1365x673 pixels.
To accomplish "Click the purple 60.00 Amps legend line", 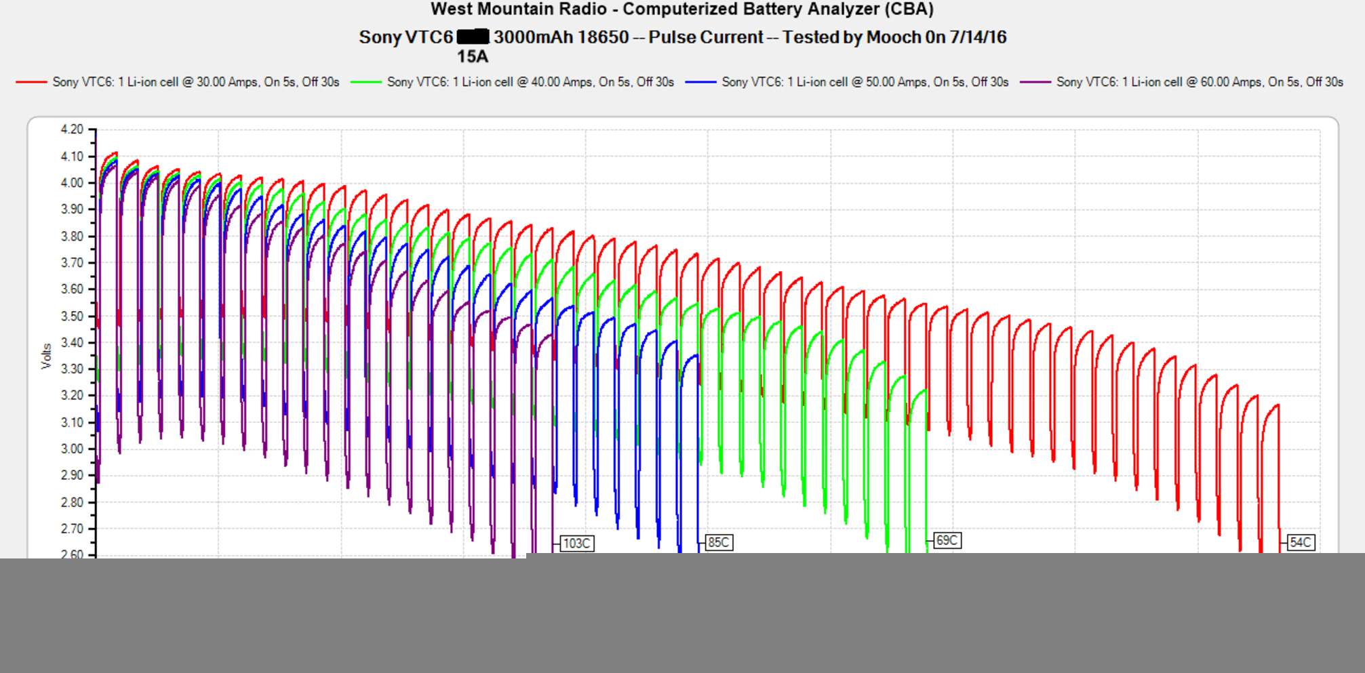I will click(1035, 82).
